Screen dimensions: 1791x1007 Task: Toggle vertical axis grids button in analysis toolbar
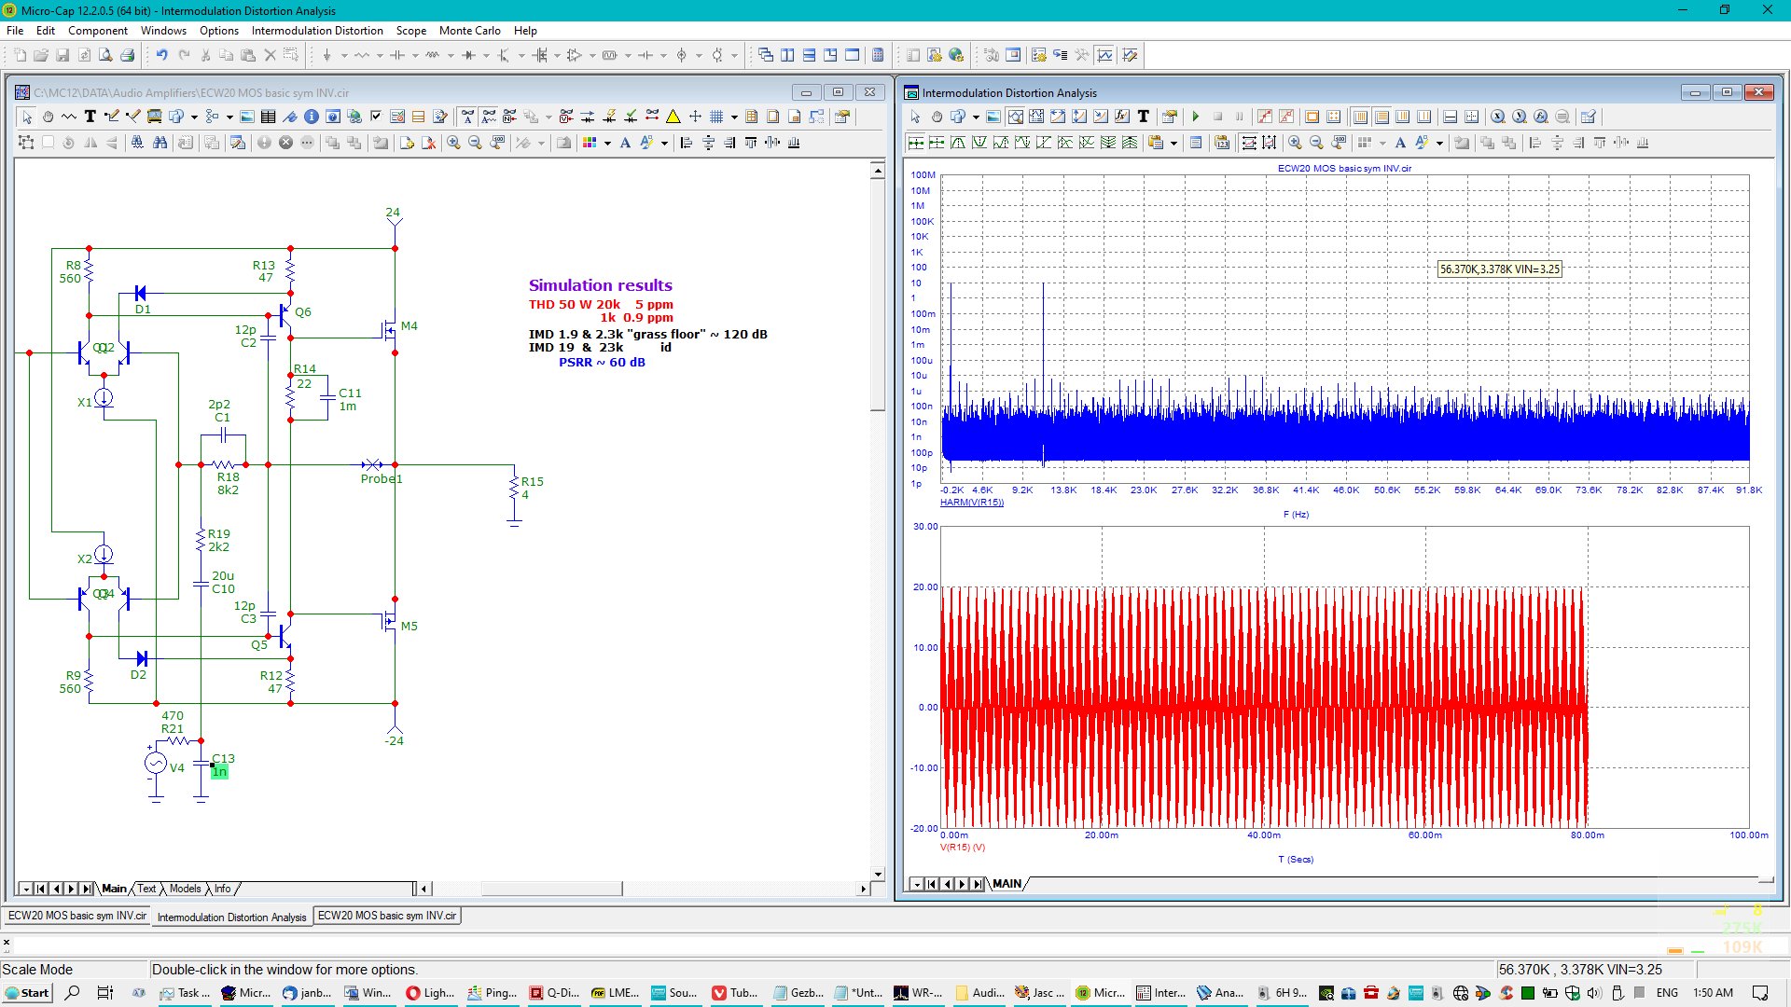point(1360,117)
